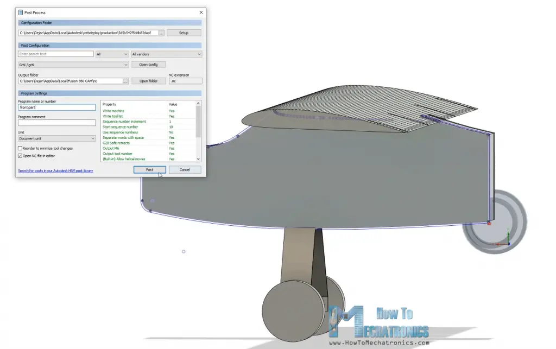This screenshot has width=556, height=349.
Task: Open the Grbl / grbl post processor dropdown
Action: click(x=73, y=65)
